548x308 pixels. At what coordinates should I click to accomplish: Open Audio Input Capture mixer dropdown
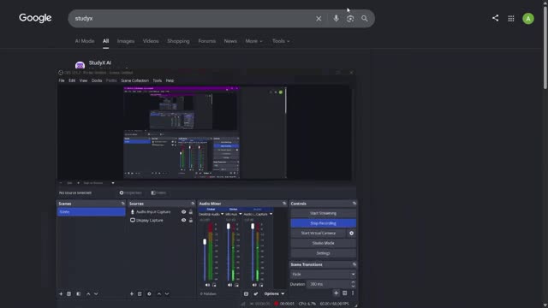tap(271, 214)
